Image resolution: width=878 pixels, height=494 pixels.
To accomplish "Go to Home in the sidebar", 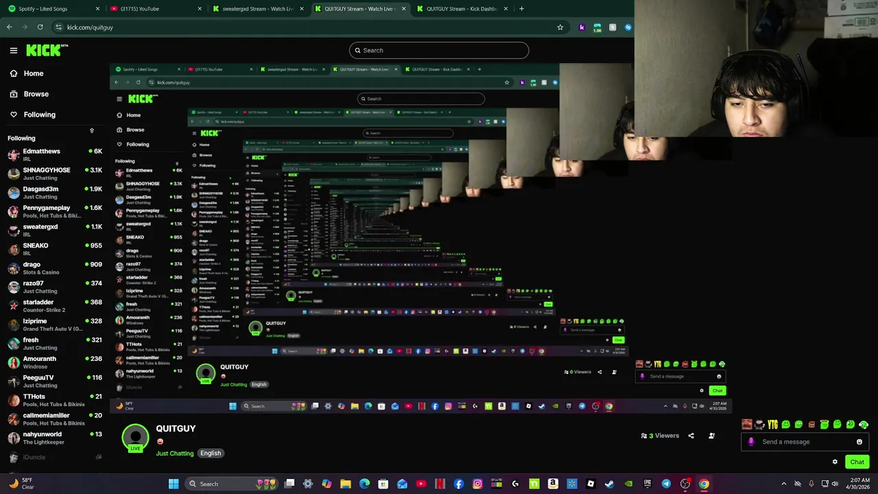I will [27, 73].
